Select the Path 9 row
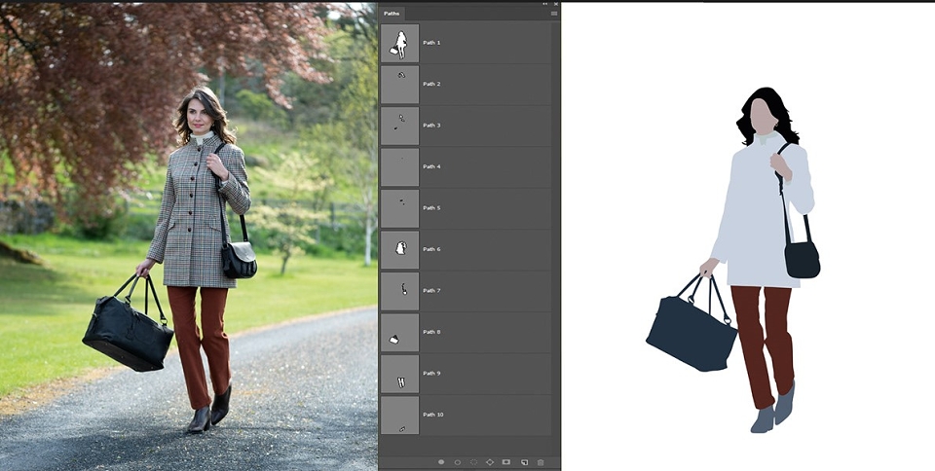Image resolution: width=935 pixels, height=471 pixels. tap(466, 374)
